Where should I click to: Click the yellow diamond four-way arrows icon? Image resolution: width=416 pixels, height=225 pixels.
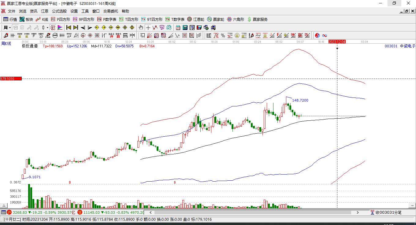pos(132,28)
